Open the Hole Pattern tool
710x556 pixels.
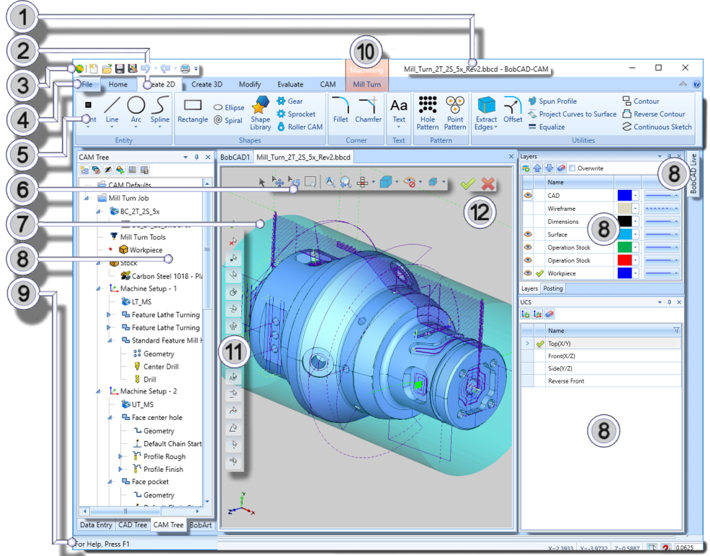pos(428,111)
